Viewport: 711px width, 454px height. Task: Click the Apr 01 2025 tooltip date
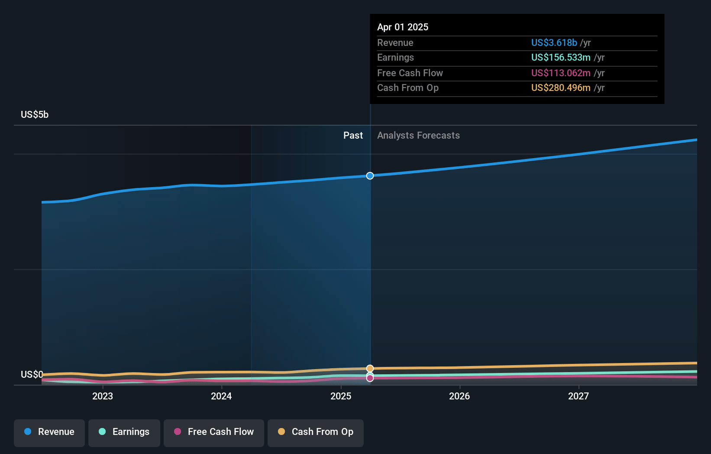pos(403,27)
